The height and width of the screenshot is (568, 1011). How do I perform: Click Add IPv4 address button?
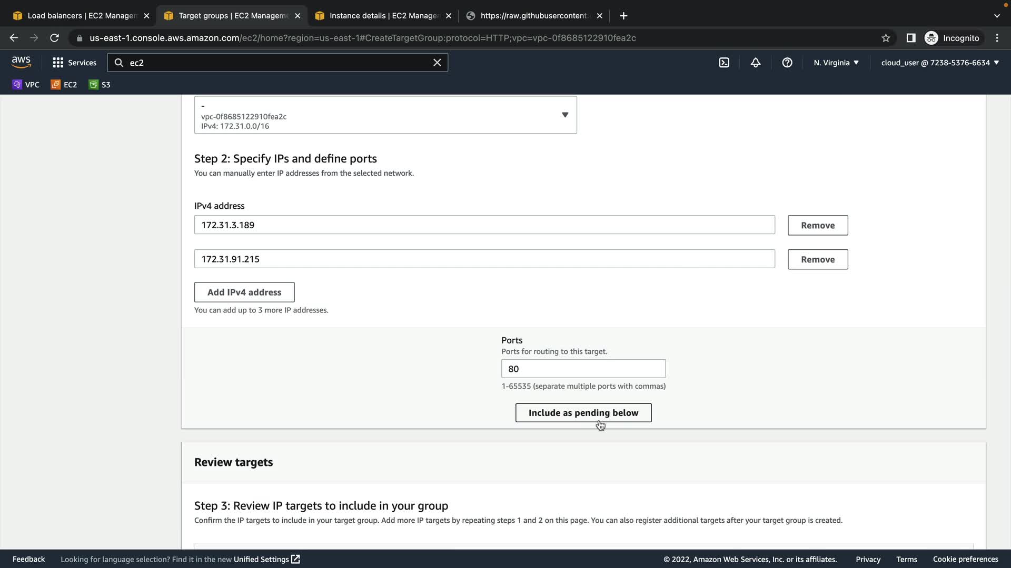click(x=244, y=292)
